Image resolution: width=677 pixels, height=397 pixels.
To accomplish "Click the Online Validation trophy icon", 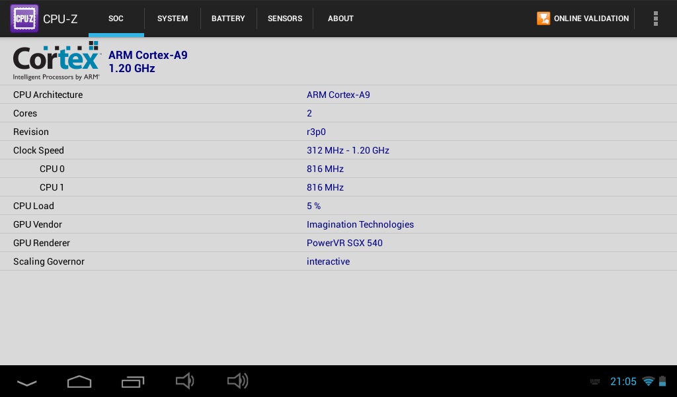I will point(543,19).
